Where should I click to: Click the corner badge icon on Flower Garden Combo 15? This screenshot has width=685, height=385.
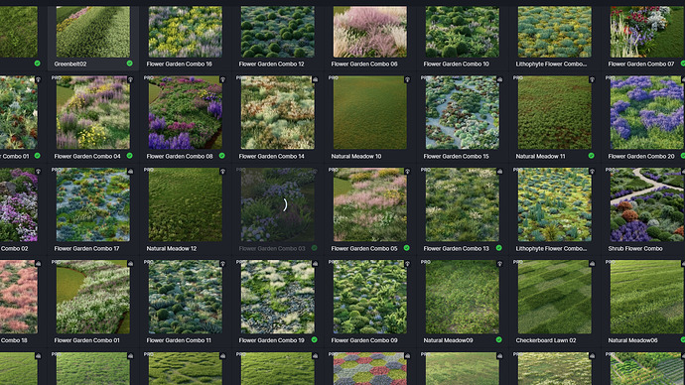[499, 80]
